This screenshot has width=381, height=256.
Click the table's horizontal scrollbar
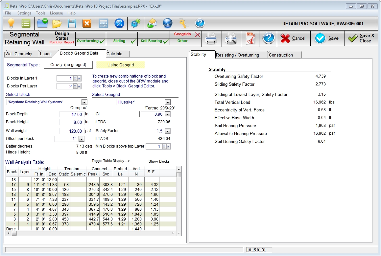92,233
